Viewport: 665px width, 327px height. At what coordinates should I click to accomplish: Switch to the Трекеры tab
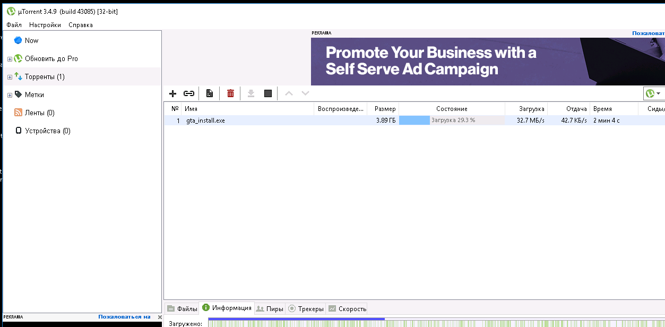click(x=305, y=308)
